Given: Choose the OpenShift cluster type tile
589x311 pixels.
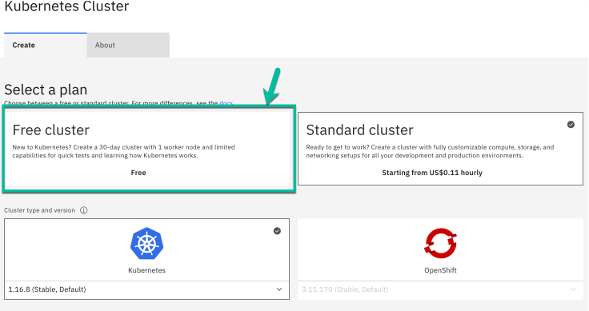Looking at the screenshot, I should coord(440,250).
